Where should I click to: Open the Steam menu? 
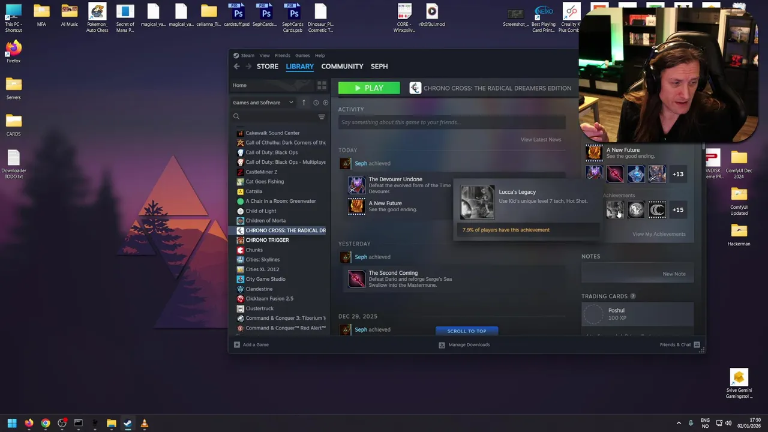click(247, 55)
